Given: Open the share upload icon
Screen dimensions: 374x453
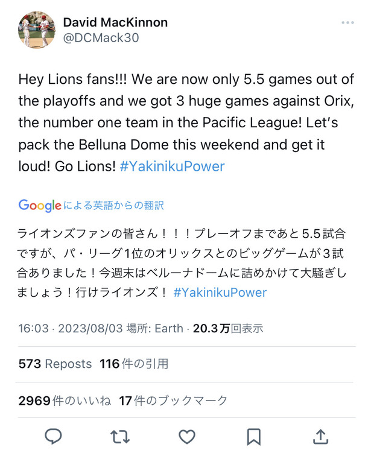Looking at the screenshot, I should tap(321, 436).
